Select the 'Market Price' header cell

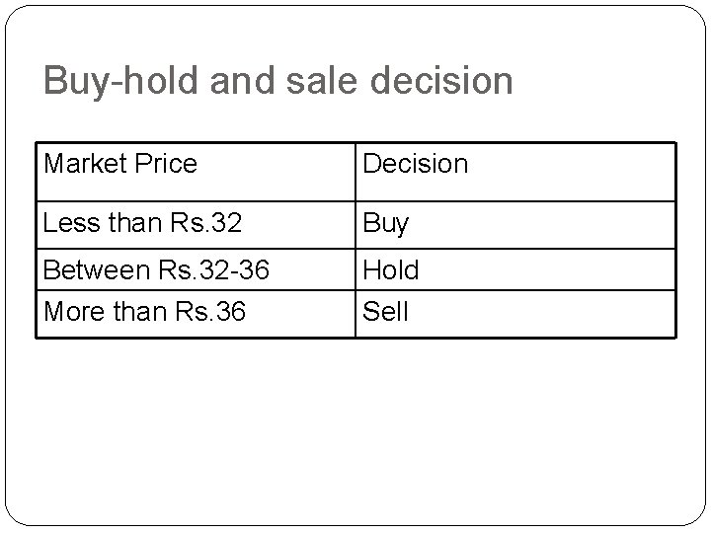[196, 172]
